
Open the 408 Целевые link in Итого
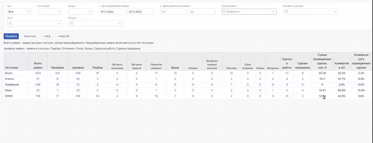coord(78,73)
